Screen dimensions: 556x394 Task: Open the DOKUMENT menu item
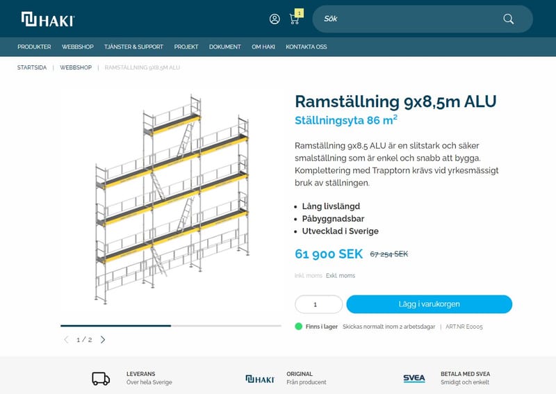click(x=224, y=47)
